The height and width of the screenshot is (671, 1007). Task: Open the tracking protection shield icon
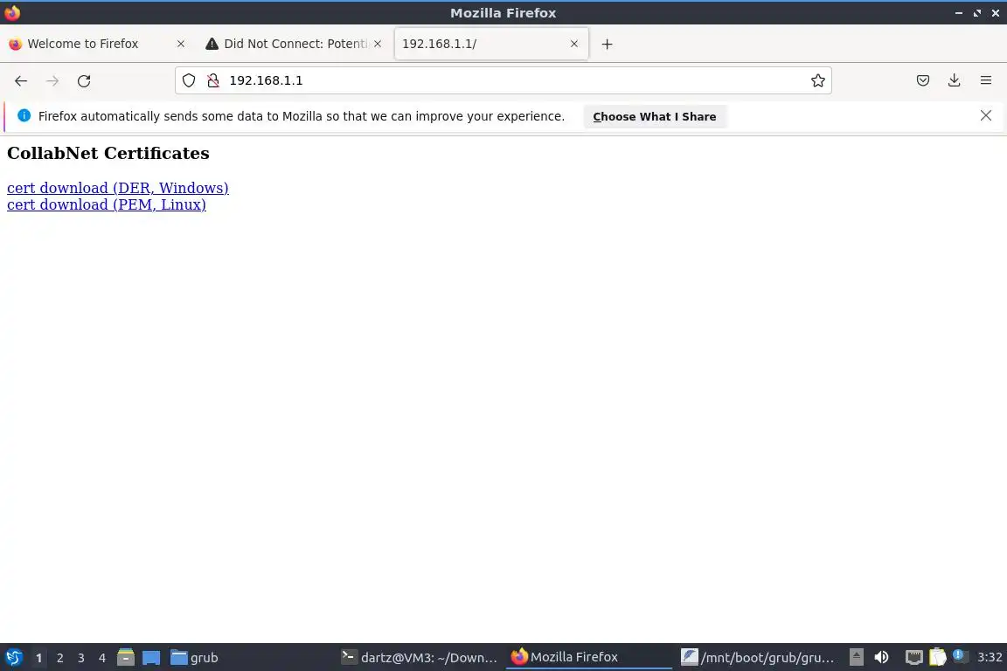pos(188,80)
